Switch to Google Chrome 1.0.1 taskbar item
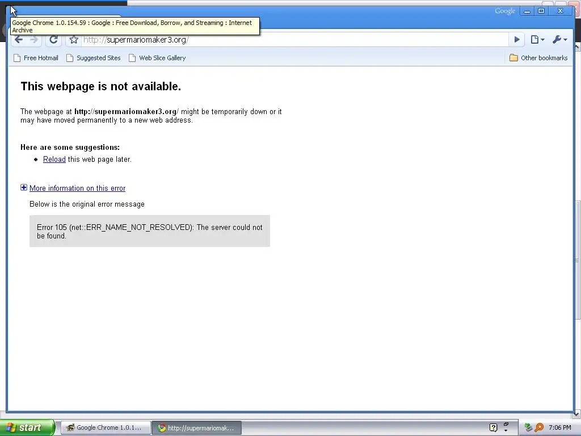Viewport: 581px width, 436px height. click(x=106, y=427)
